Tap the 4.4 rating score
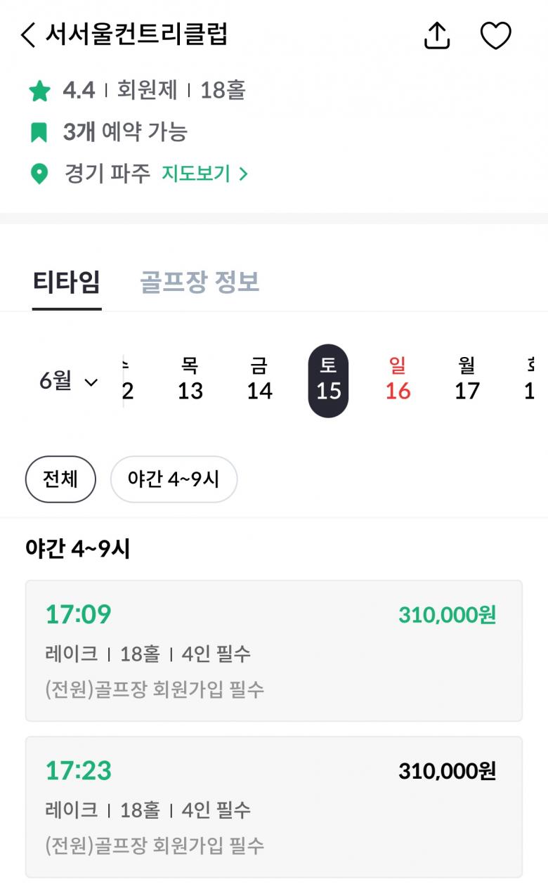 (x=79, y=91)
